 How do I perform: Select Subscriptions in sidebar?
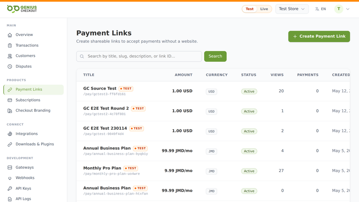coord(33,100)
